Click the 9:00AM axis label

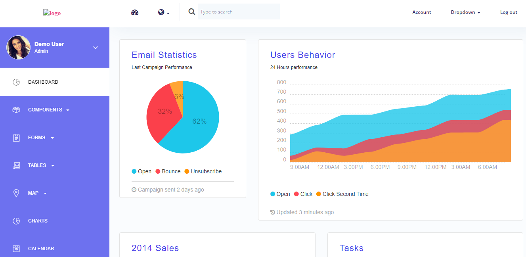pos(300,167)
